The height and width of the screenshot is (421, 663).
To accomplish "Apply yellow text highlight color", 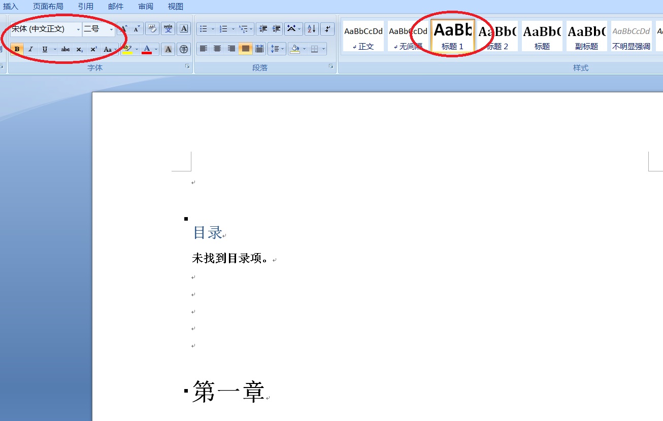I will 127,49.
